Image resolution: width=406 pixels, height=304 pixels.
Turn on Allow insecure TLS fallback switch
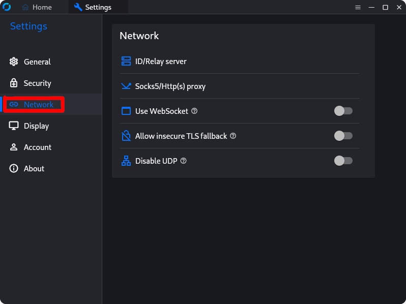343,136
